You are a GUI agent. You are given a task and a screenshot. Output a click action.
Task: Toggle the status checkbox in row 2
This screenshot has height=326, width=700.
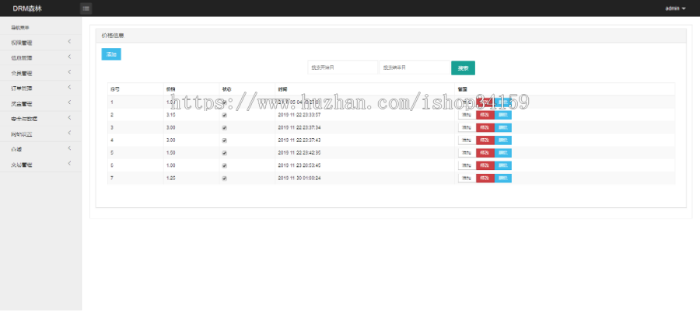coord(225,115)
